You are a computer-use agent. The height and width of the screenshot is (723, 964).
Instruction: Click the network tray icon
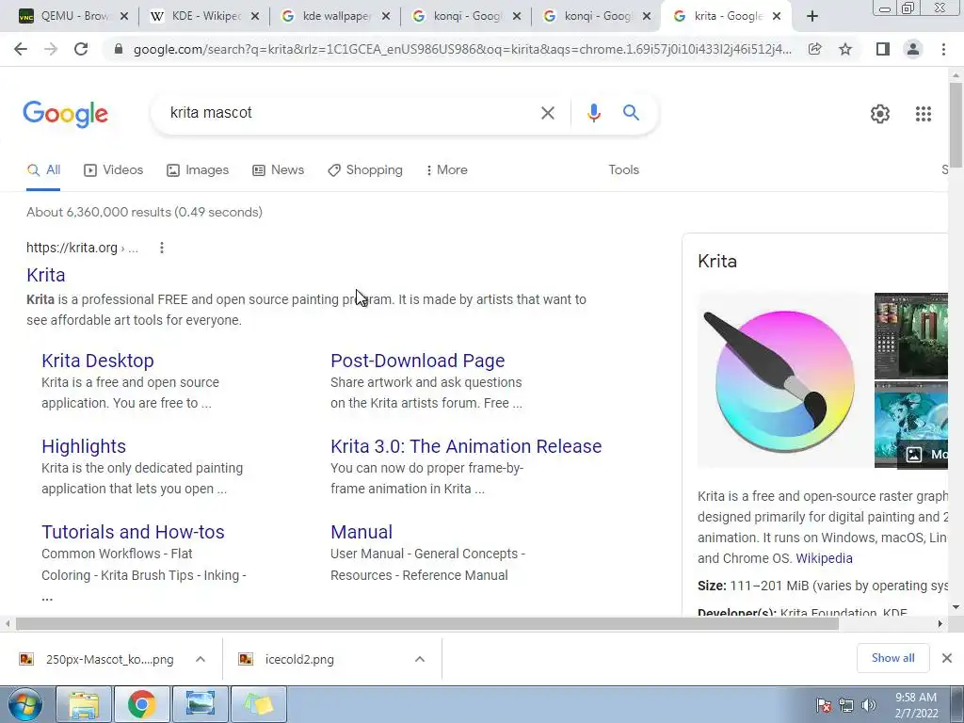(x=846, y=706)
